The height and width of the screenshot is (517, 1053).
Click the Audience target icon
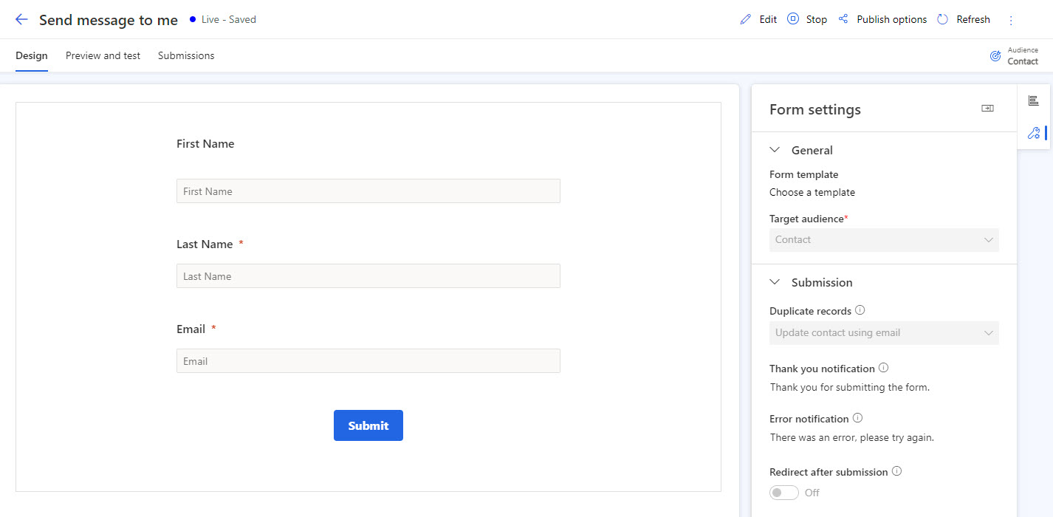(x=995, y=55)
